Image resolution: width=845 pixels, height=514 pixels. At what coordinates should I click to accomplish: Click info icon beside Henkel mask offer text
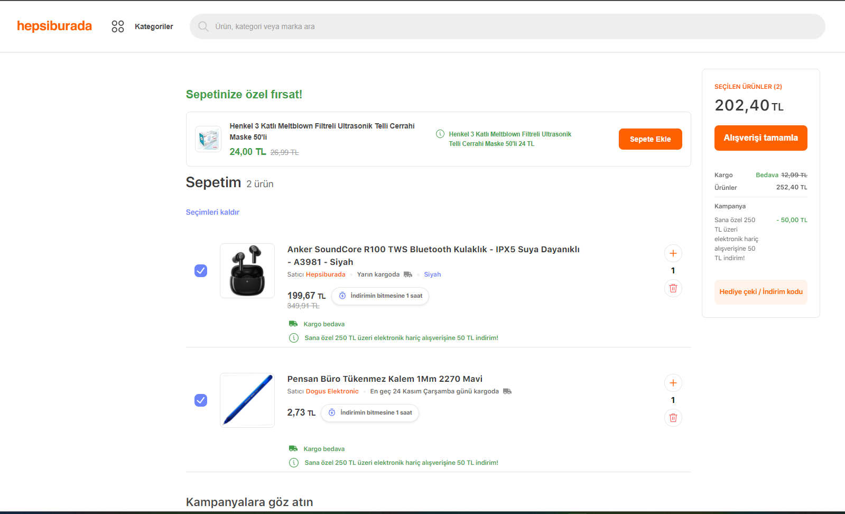click(440, 134)
